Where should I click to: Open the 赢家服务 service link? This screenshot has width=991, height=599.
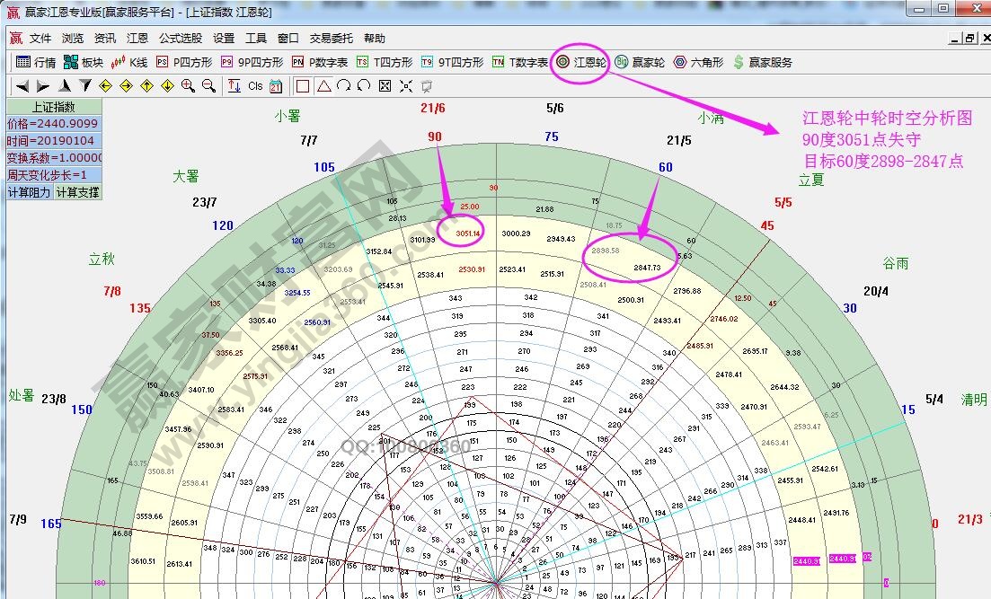click(762, 63)
